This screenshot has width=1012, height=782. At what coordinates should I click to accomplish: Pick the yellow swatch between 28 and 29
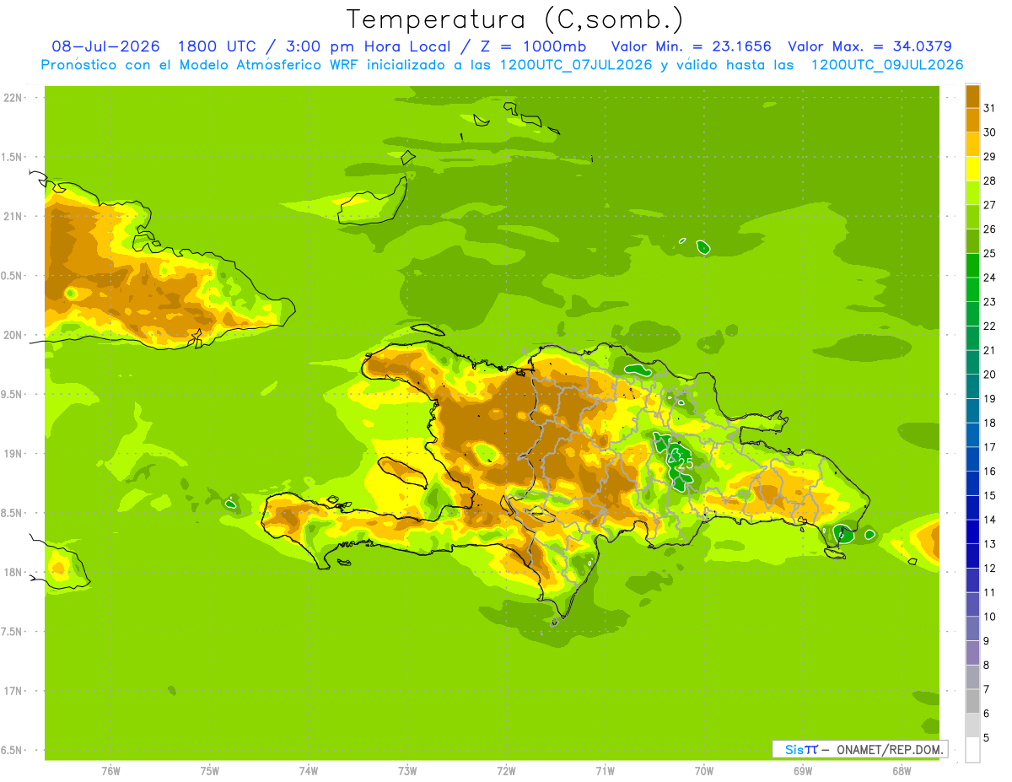(972, 169)
